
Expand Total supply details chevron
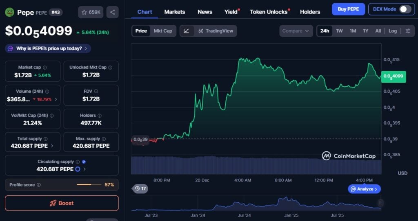click(52, 146)
